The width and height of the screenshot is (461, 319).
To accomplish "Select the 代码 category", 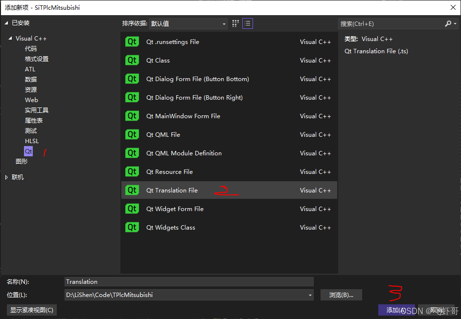I will [x=31, y=49].
